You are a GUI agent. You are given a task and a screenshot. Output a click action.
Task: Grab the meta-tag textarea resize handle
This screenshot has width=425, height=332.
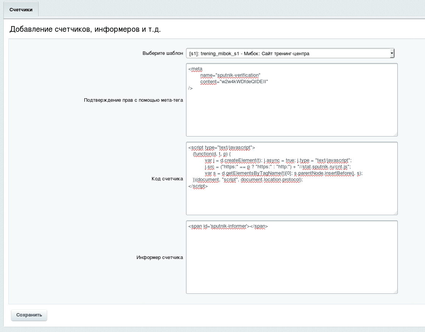click(x=396, y=134)
